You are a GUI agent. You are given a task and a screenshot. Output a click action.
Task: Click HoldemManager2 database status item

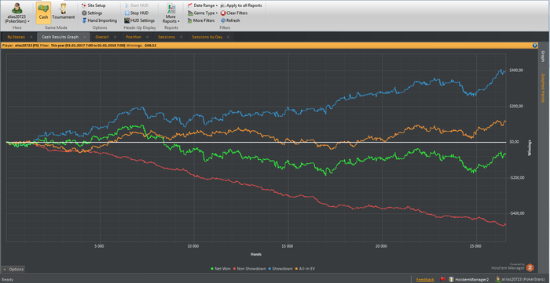468,280
